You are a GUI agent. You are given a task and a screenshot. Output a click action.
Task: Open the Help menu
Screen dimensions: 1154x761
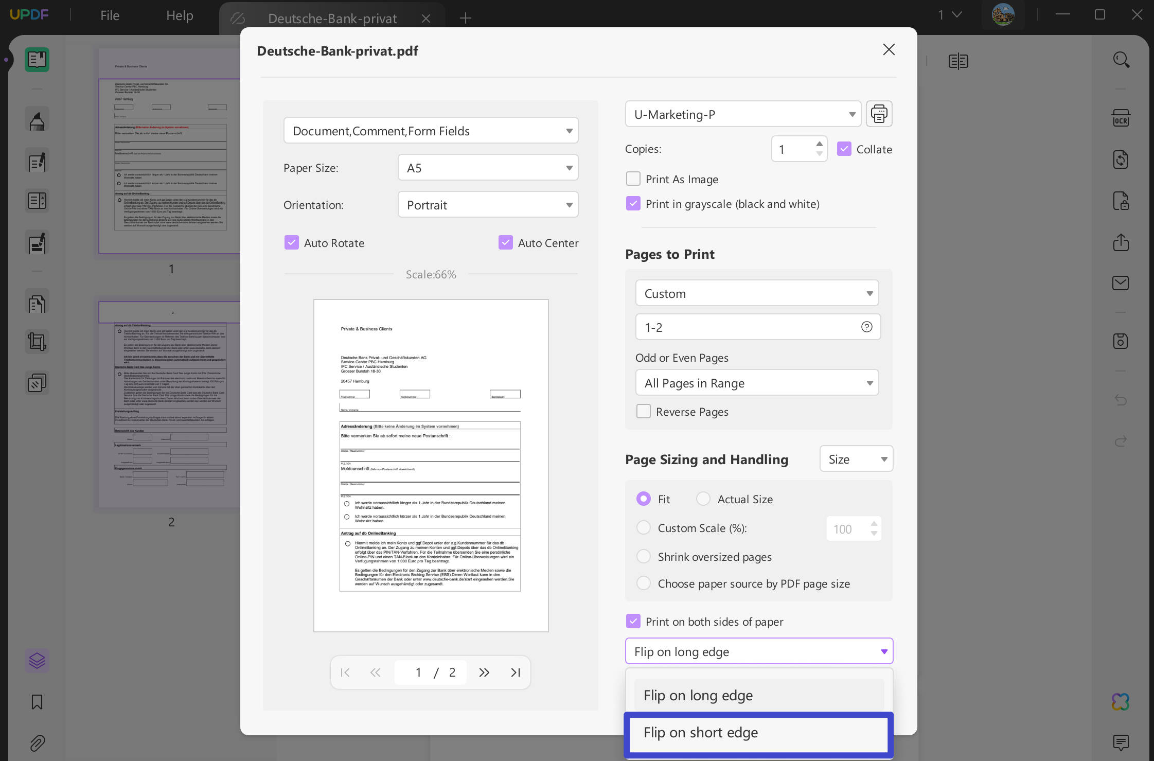pyautogui.click(x=180, y=15)
